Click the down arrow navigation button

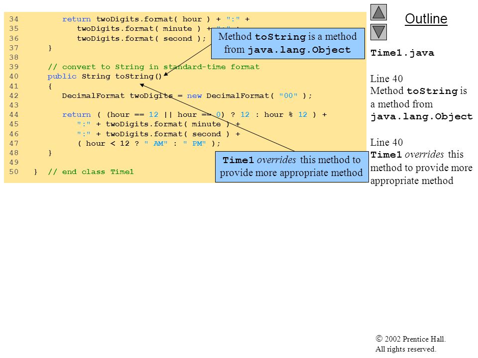pyautogui.click(x=378, y=32)
